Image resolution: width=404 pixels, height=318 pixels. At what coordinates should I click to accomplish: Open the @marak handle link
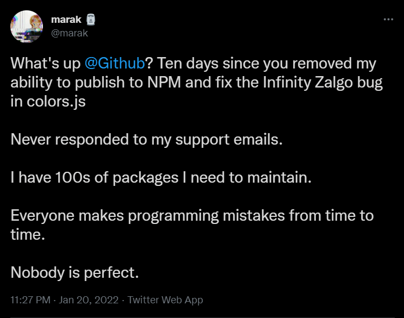click(69, 33)
